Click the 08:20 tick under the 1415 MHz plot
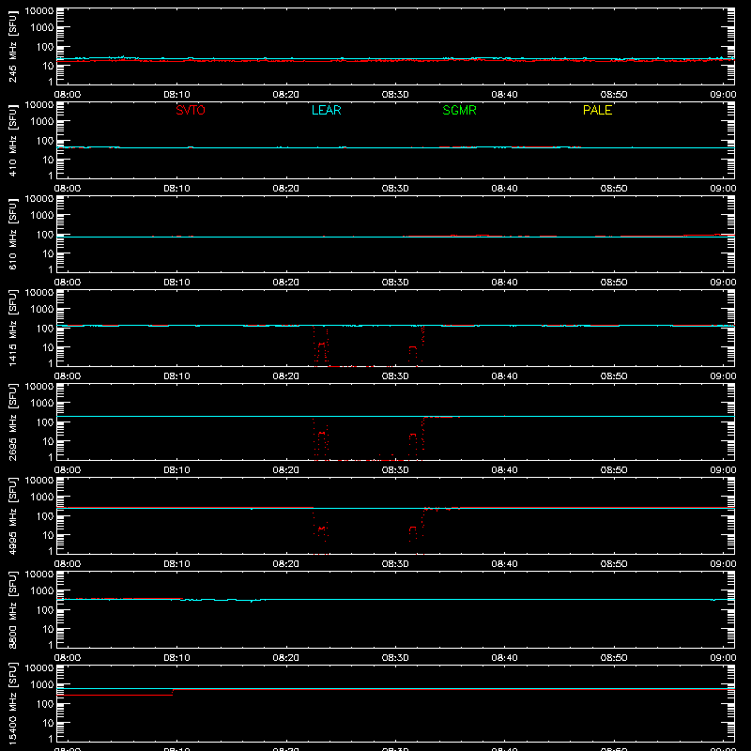The height and width of the screenshot is (751, 751). [x=286, y=376]
